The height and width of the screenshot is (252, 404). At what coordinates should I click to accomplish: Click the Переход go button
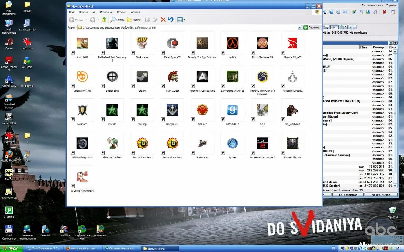[312, 27]
